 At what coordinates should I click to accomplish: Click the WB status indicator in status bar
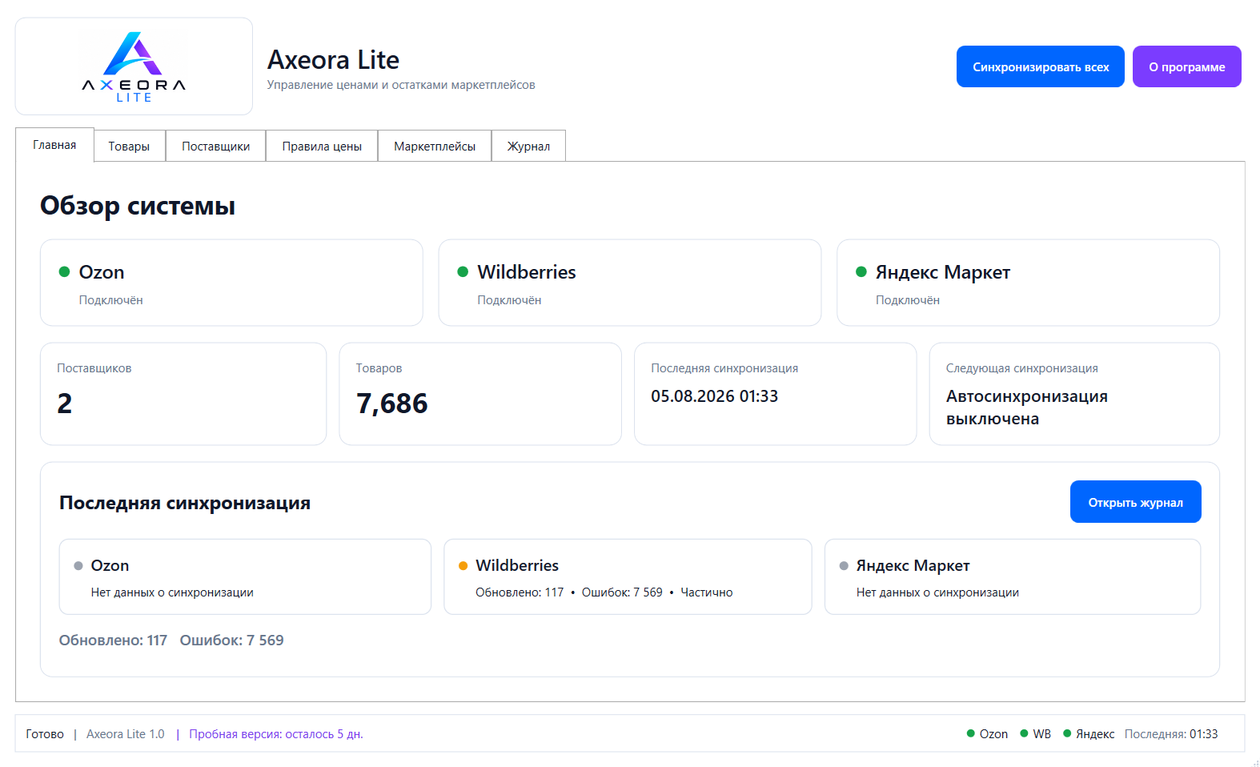(1036, 734)
